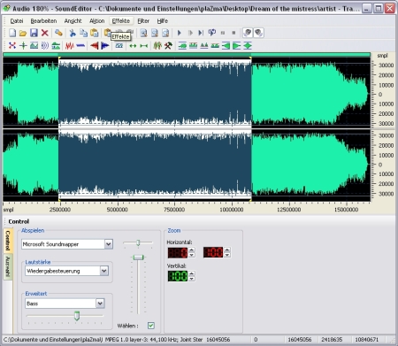
Task: Click status bar value 2418635
Action: point(332,340)
